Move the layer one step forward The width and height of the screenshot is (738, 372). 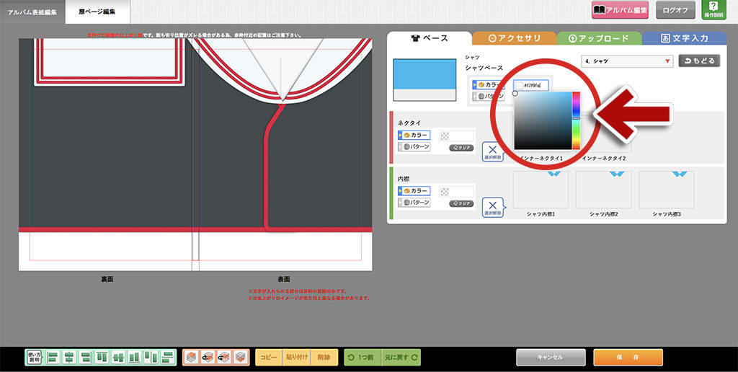click(208, 358)
